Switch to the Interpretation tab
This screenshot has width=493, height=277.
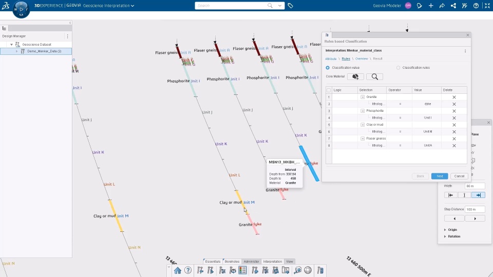coord(273,261)
